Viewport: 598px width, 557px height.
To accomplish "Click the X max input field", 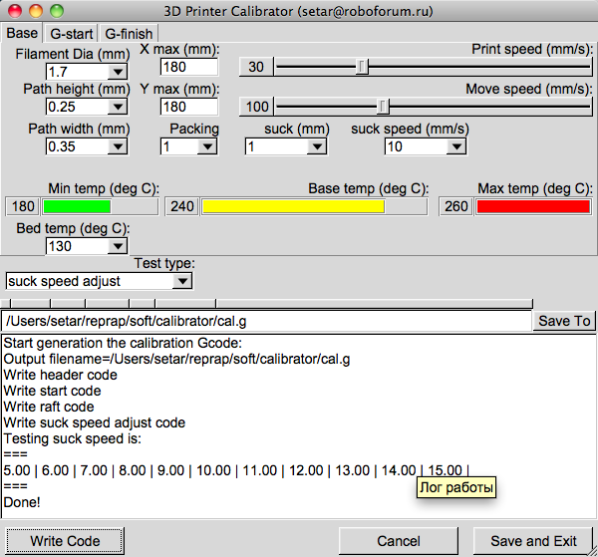I will (188, 67).
